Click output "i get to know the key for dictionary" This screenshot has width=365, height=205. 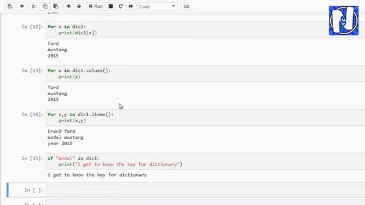click(x=98, y=175)
